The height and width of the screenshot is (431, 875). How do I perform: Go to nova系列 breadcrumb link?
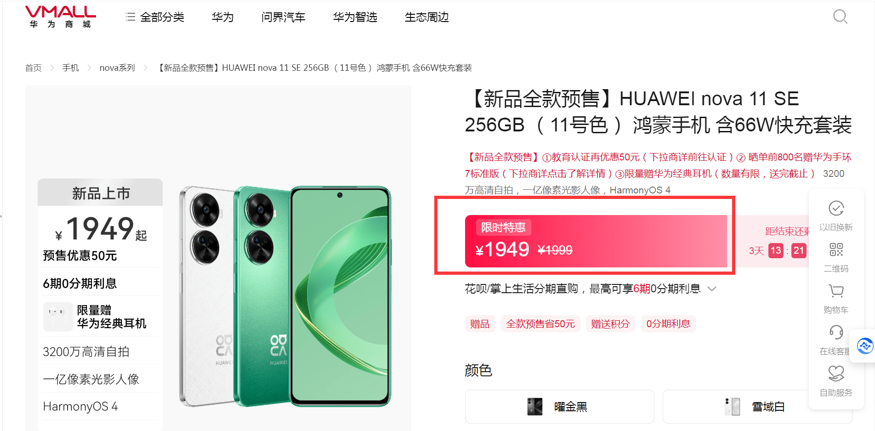coord(117,68)
